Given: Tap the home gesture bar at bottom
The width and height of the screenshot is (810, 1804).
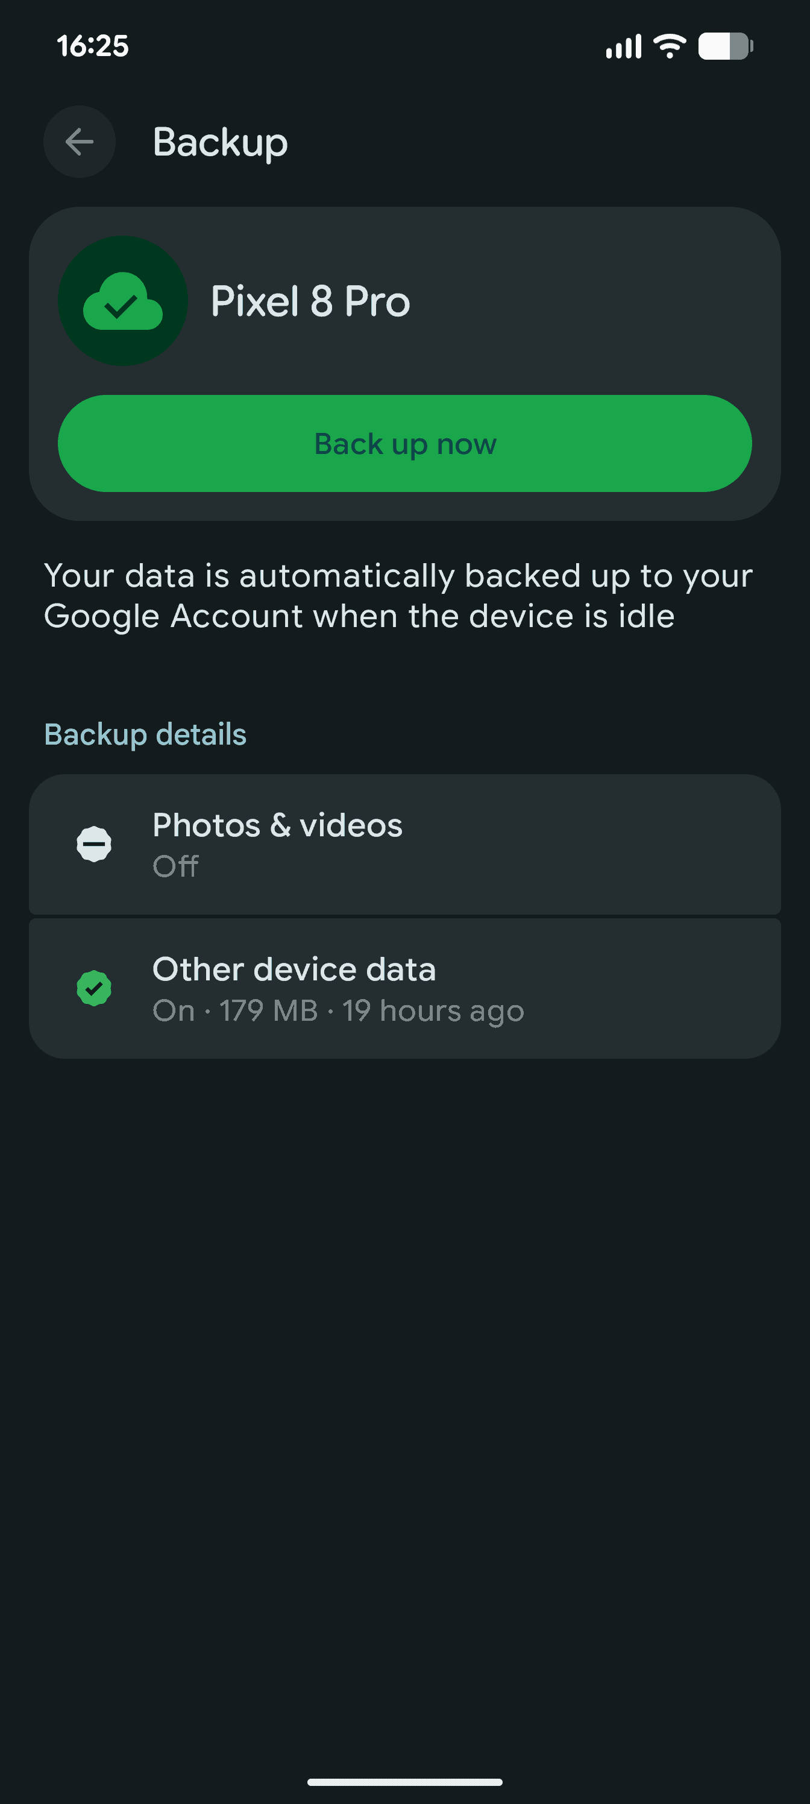Looking at the screenshot, I should click(404, 1782).
